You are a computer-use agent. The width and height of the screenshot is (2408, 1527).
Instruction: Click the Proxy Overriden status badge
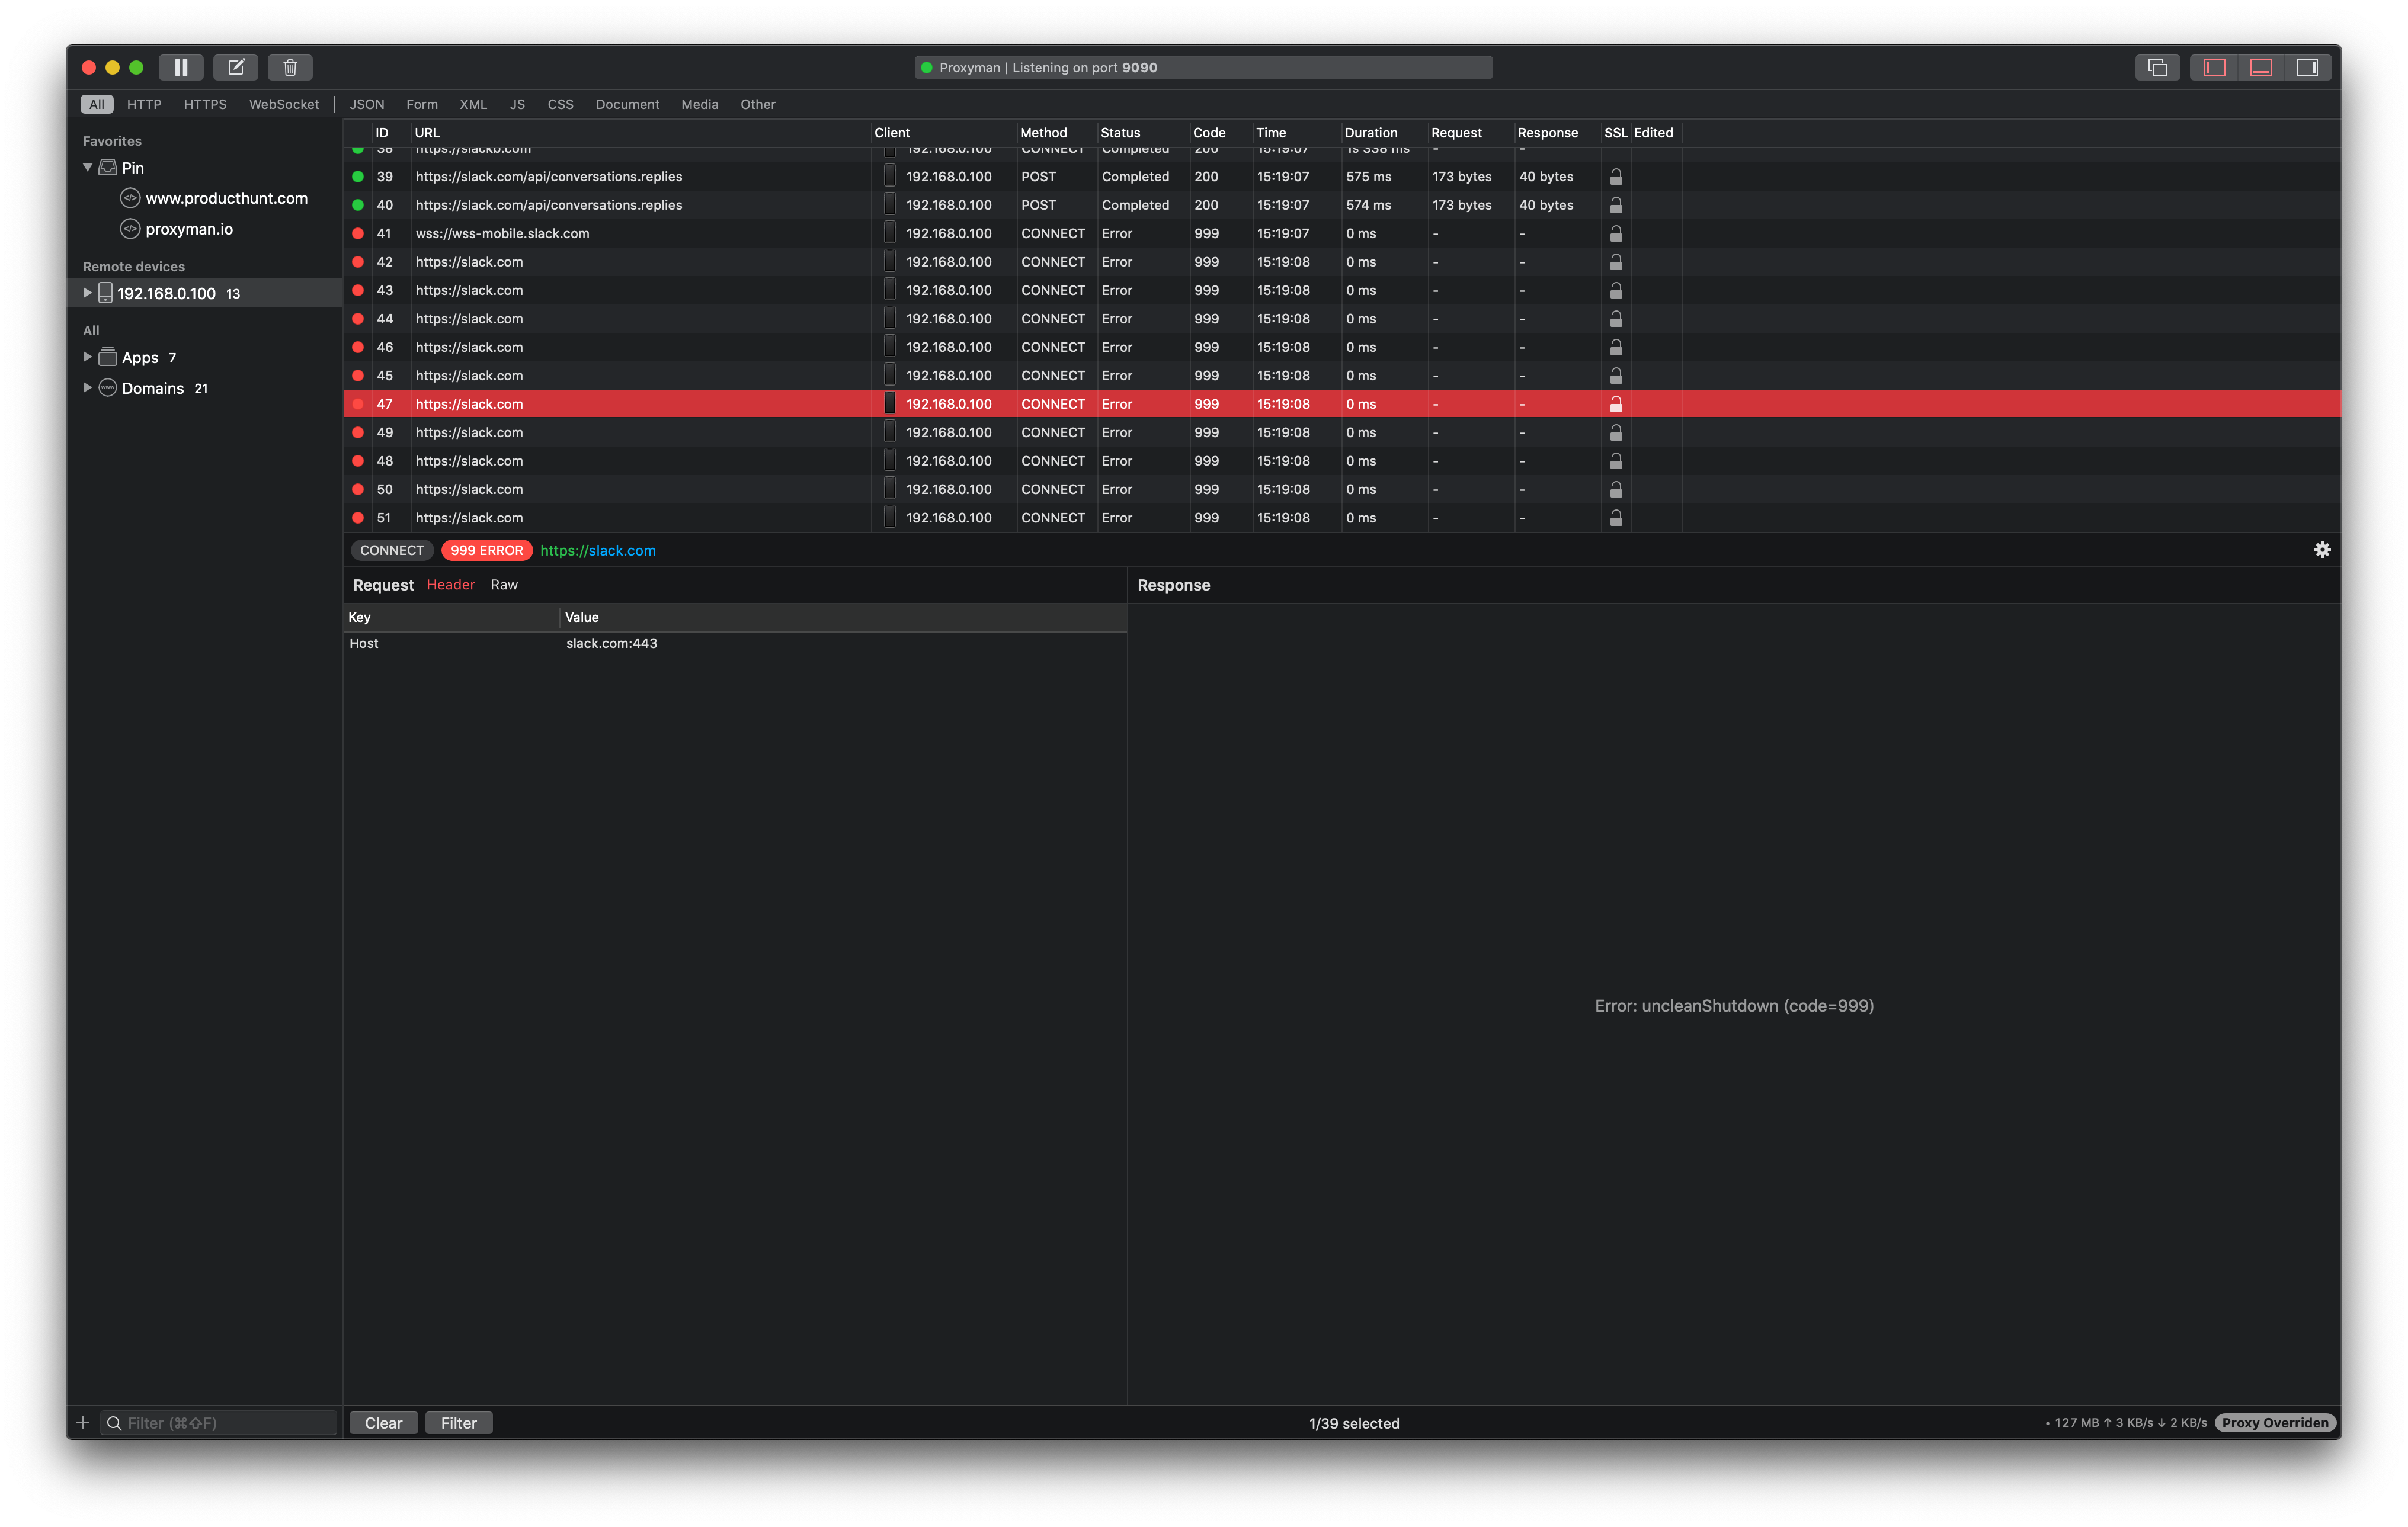[x=2275, y=1422]
